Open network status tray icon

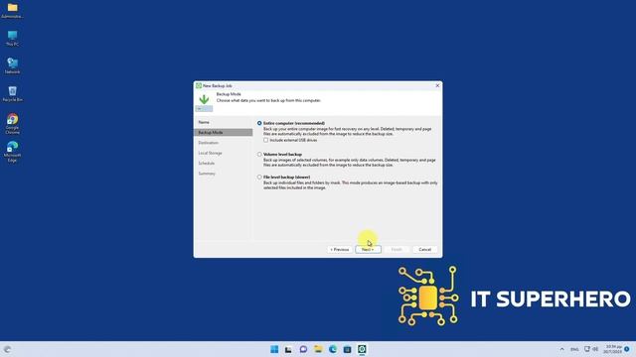click(587, 349)
